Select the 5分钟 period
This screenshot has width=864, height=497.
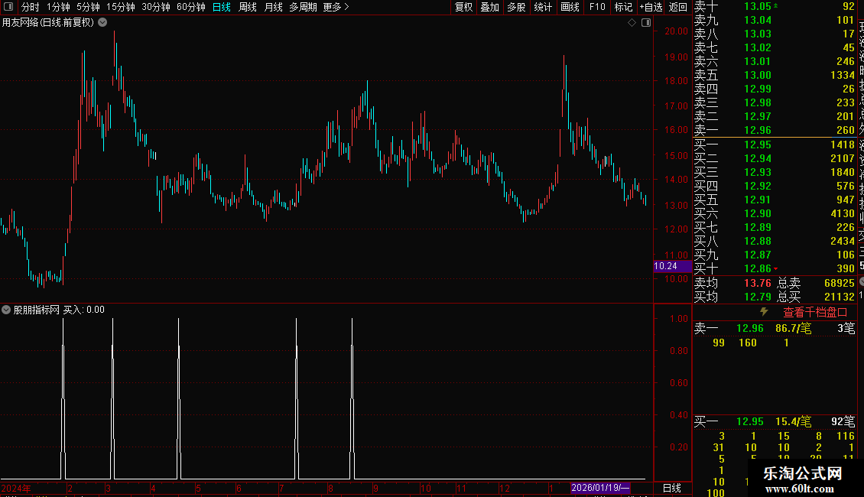point(88,7)
